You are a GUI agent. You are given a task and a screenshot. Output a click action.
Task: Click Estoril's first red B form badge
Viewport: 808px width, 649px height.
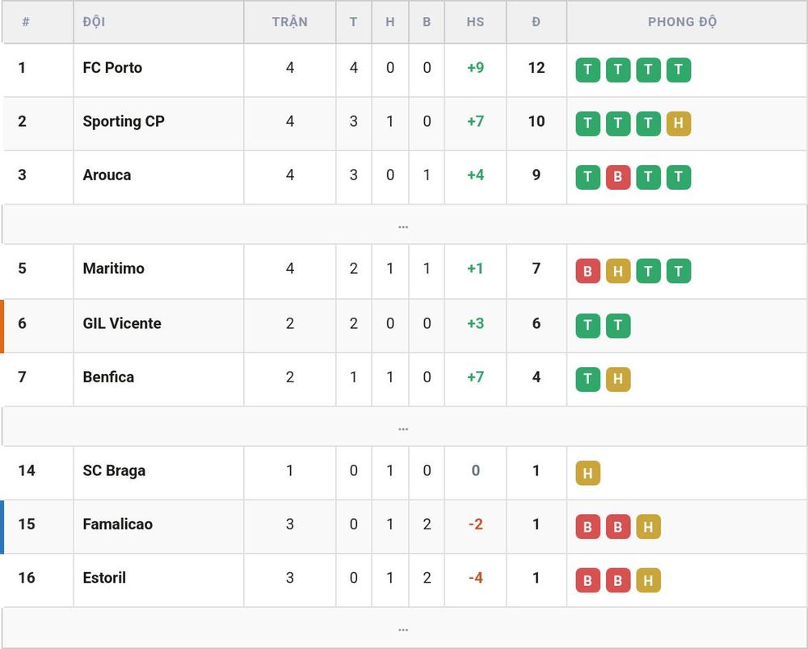[587, 580]
